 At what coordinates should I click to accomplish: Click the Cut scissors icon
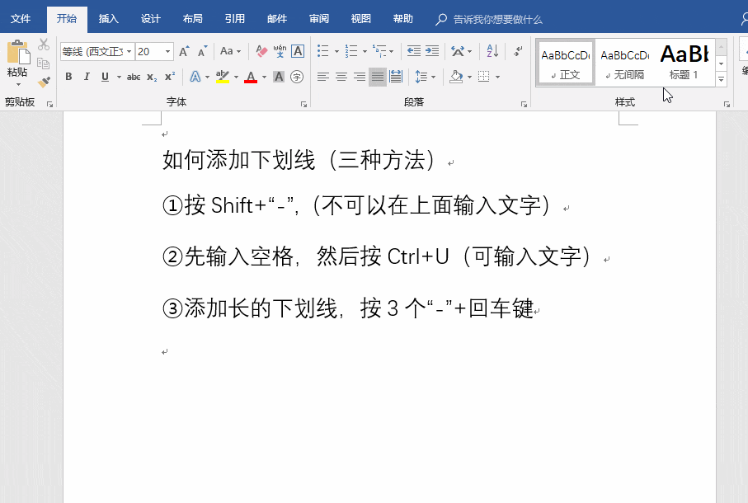[44, 45]
